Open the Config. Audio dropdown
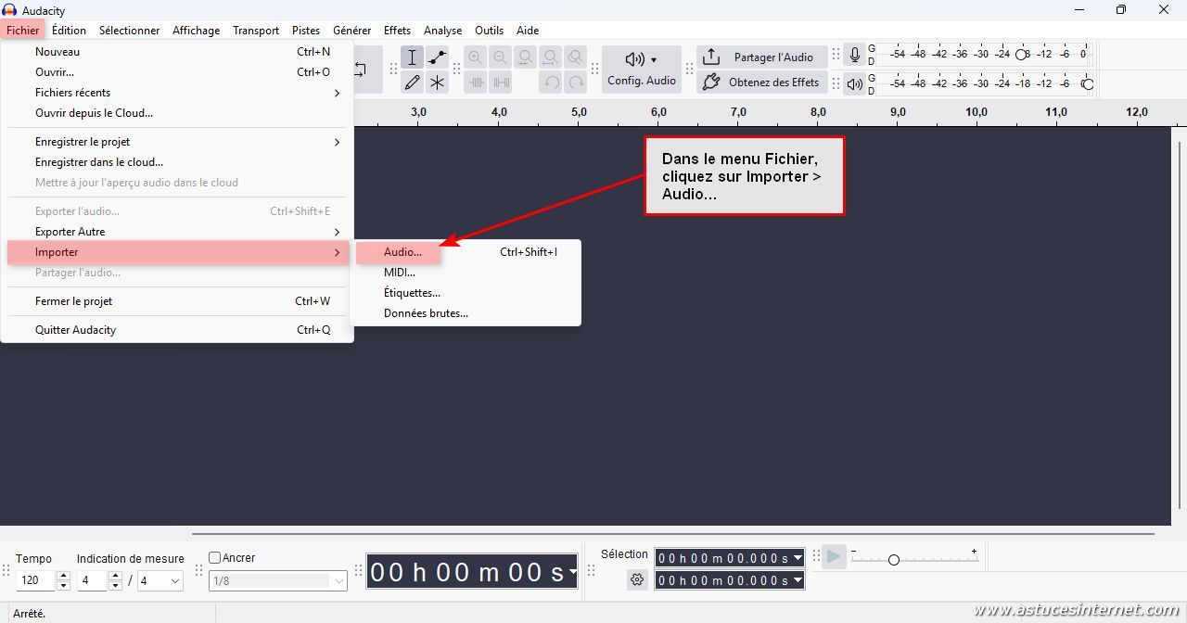 tap(641, 69)
